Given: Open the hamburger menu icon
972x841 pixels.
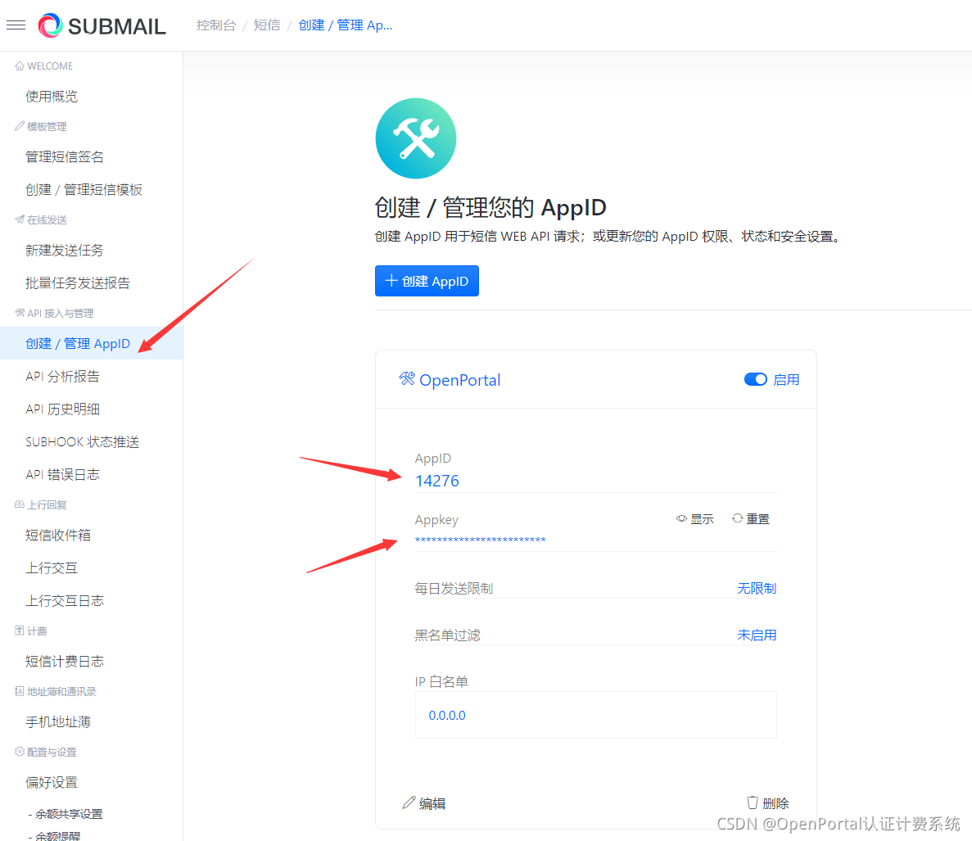Looking at the screenshot, I should click(x=16, y=25).
